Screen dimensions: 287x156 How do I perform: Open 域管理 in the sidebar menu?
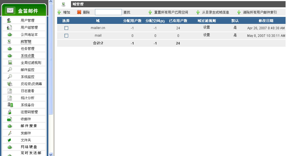26,42
